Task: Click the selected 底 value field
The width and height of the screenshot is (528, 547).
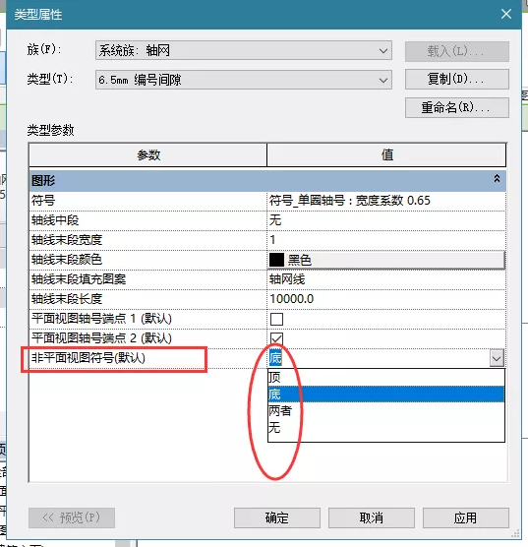Action: [379, 358]
